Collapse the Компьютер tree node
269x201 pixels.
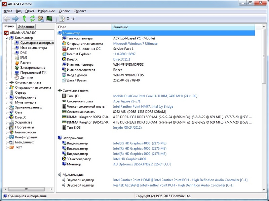click(6, 38)
